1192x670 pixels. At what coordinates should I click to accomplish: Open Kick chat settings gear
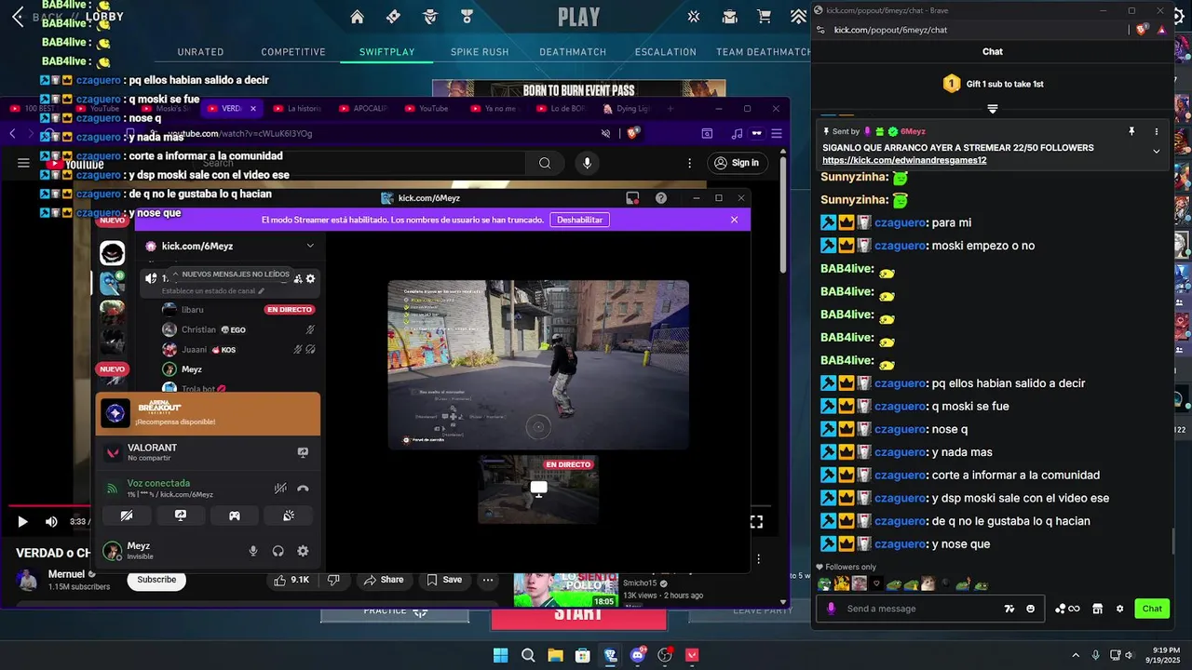point(1119,609)
